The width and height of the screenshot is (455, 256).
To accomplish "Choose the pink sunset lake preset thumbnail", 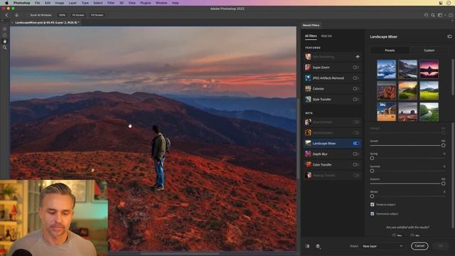I will (429, 70).
